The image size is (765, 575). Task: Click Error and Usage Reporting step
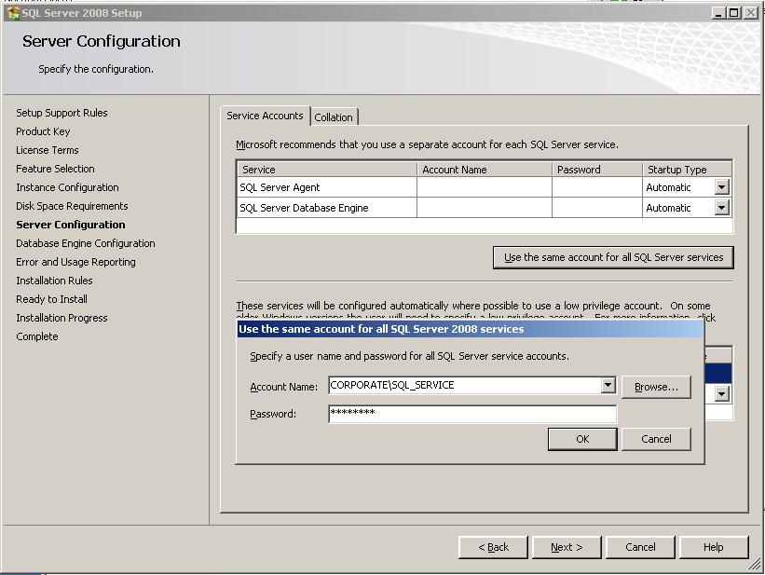[x=75, y=262]
